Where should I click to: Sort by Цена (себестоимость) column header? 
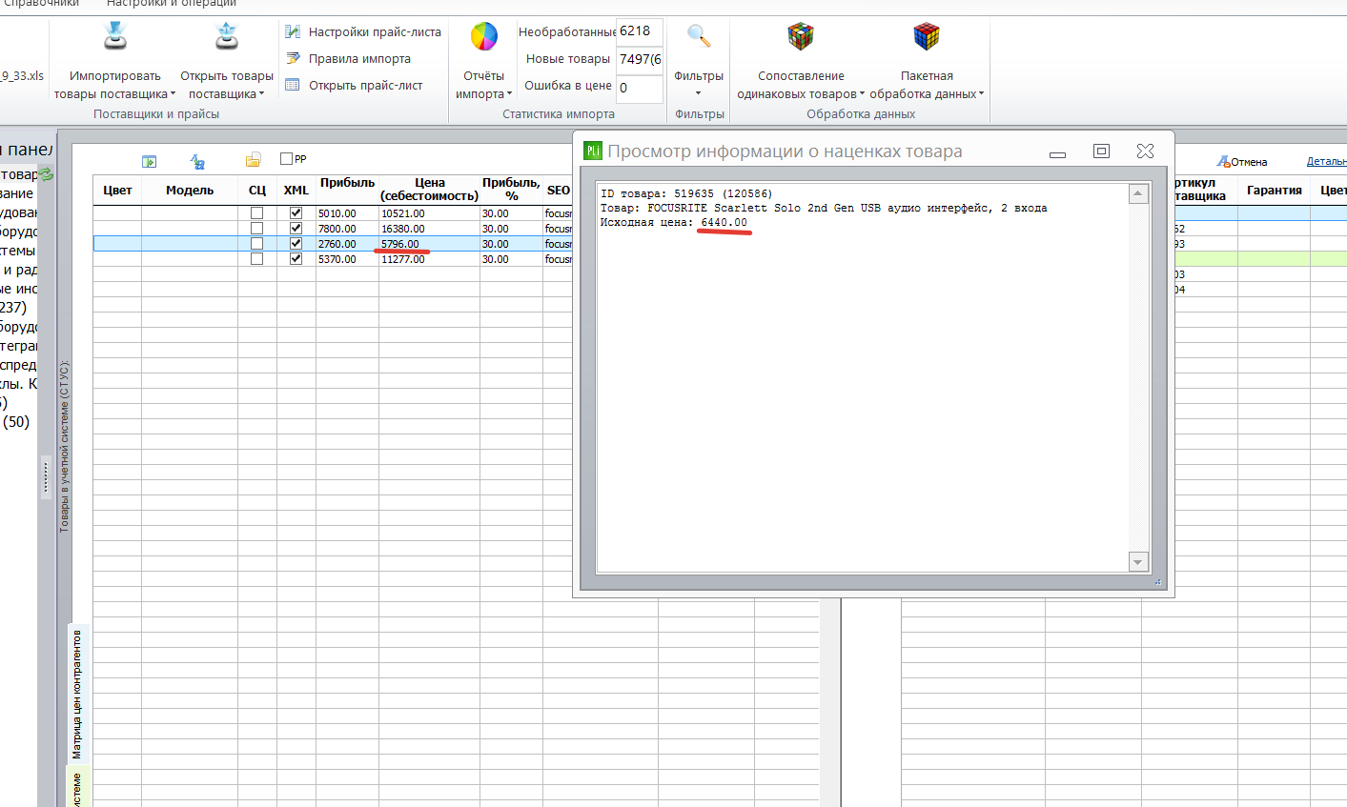429,189
